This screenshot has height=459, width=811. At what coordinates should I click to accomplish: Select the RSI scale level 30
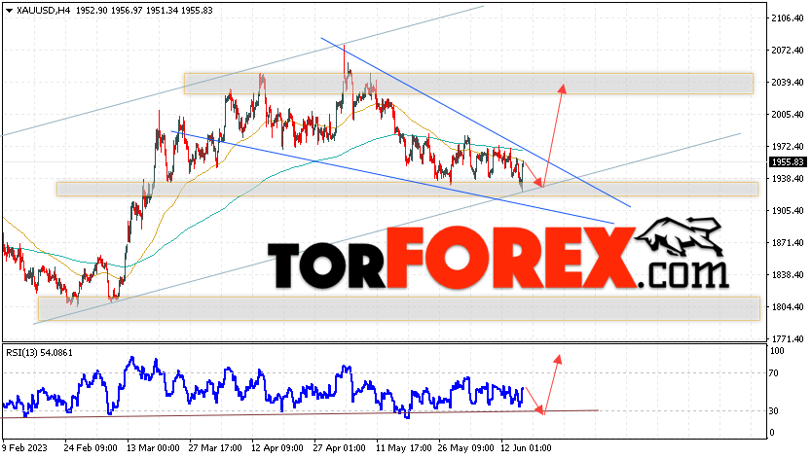coord(774,411)
